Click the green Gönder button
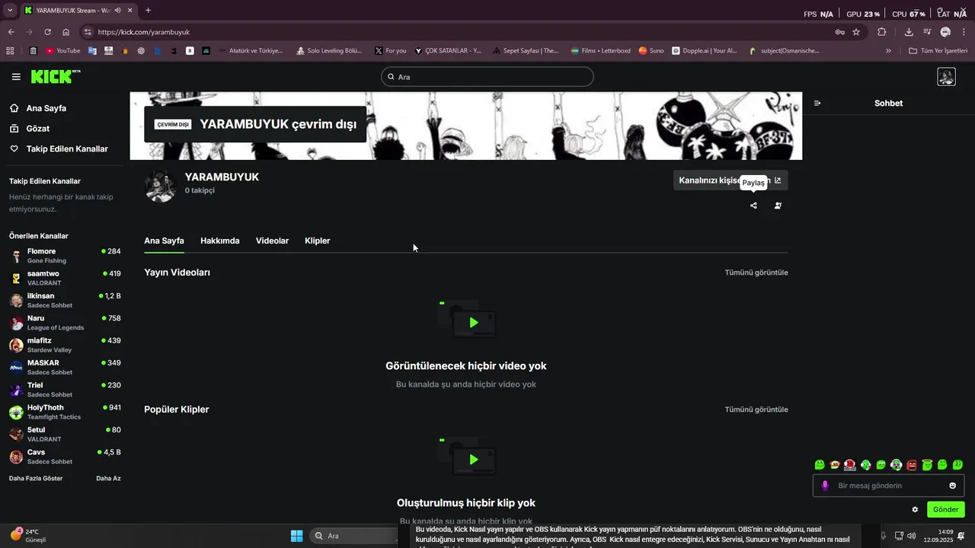 (945, 510)
